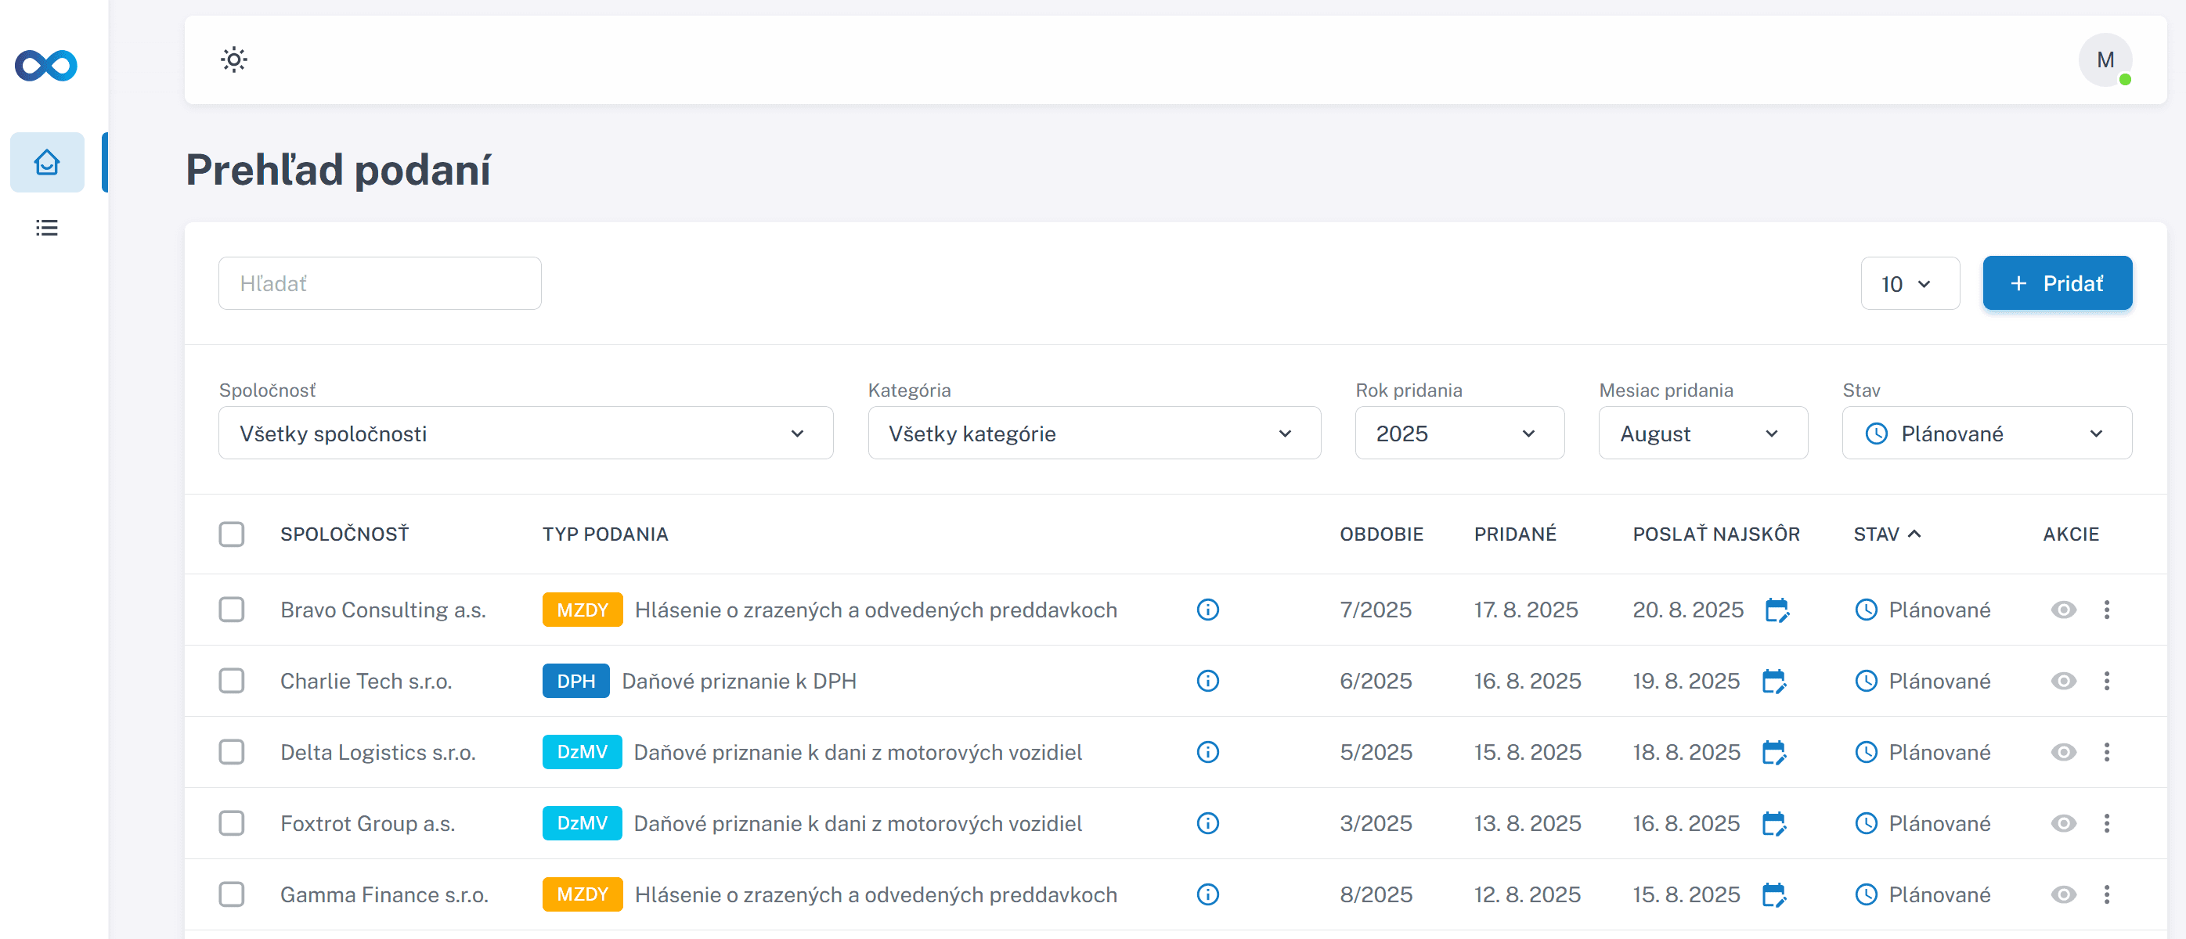View Charlie Tech submission via eye icon
Screen dimensions: 2186x939
(x=2063, y=681)
